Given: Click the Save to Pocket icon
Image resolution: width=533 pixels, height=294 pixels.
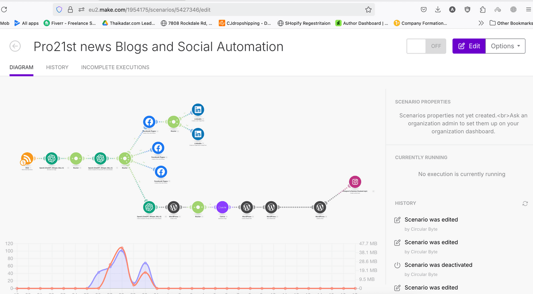Looking at the screenshot, I should click(x=424, y=9).
